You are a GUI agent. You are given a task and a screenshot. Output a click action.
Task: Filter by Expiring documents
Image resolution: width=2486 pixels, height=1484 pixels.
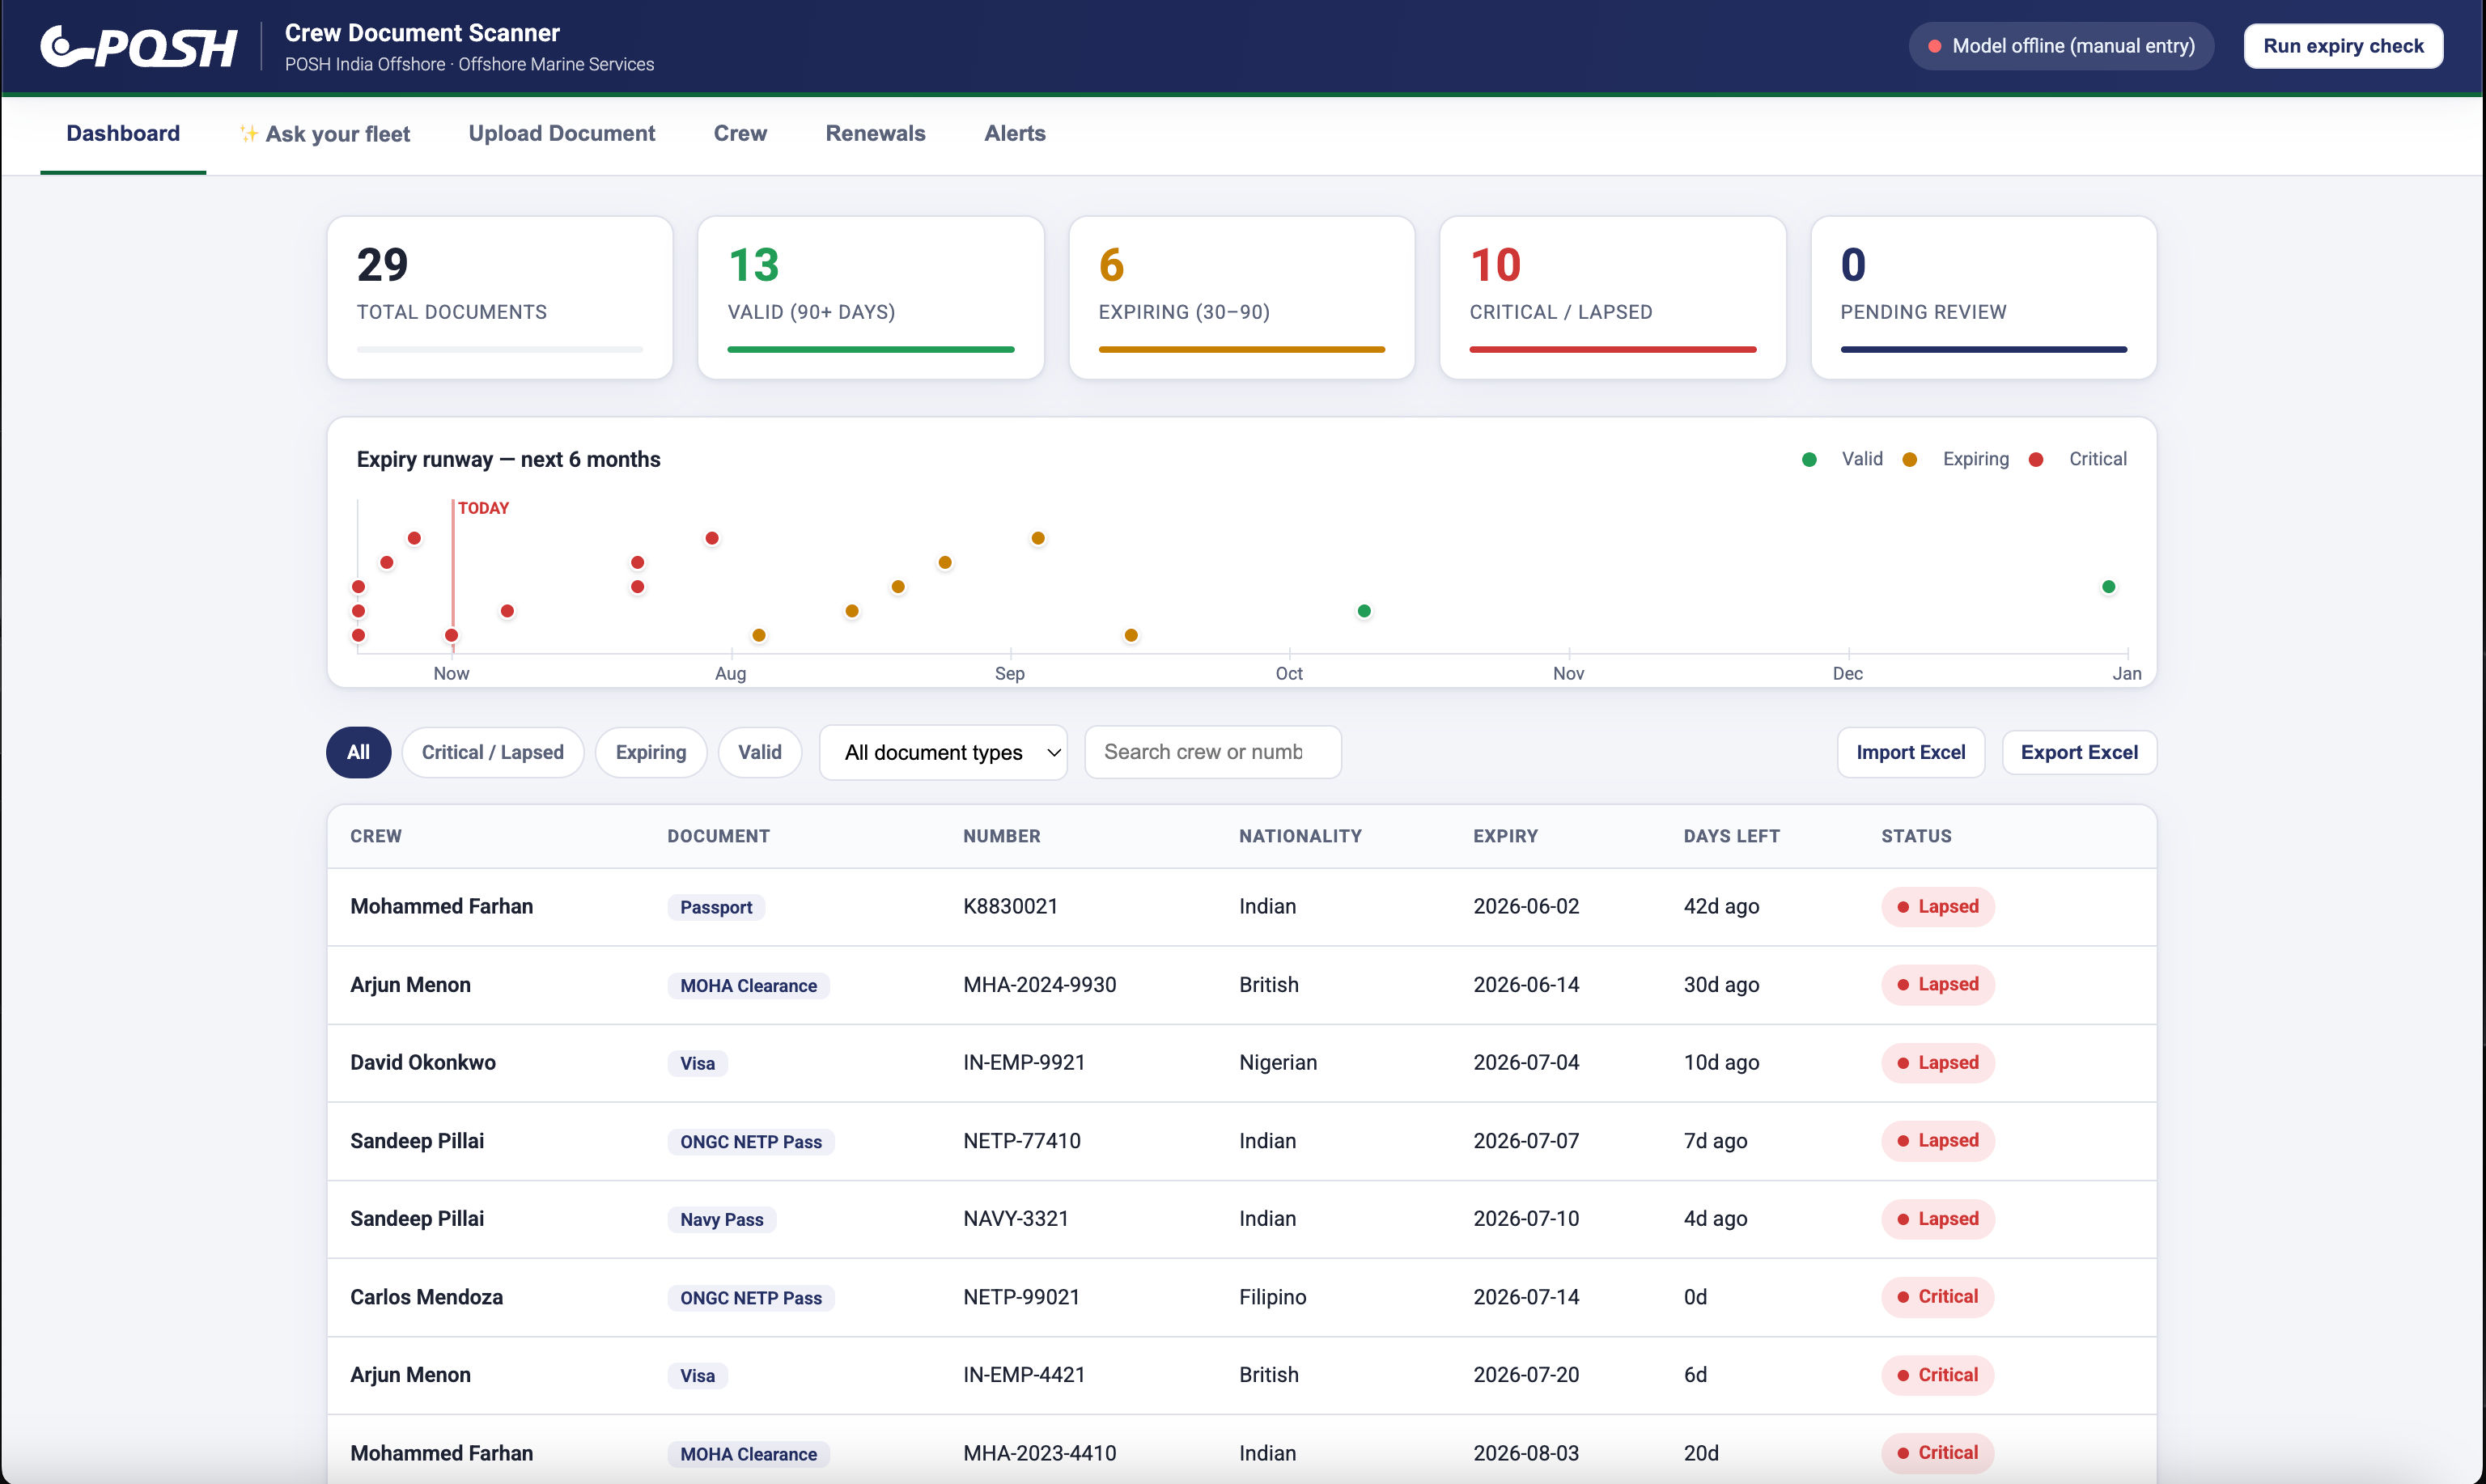point(651,752)
